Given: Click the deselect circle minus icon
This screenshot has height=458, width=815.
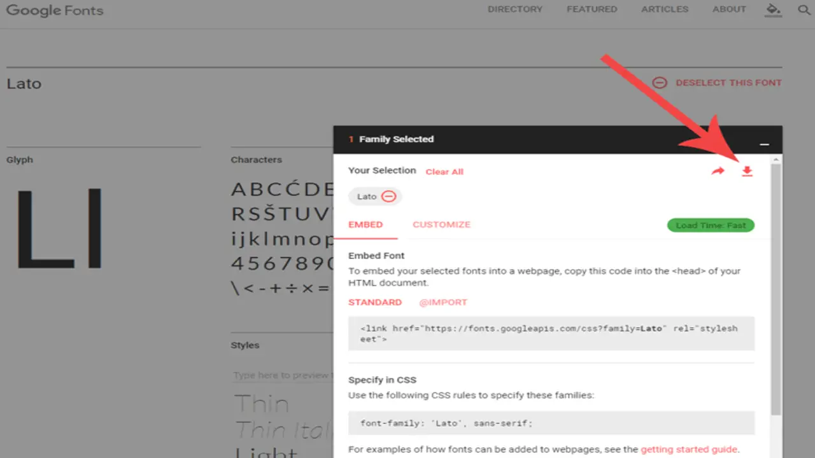Looking at the screenshot, I should coord(660,83).
